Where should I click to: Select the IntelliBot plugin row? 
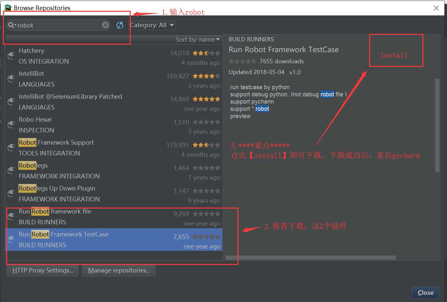[114, 79]
